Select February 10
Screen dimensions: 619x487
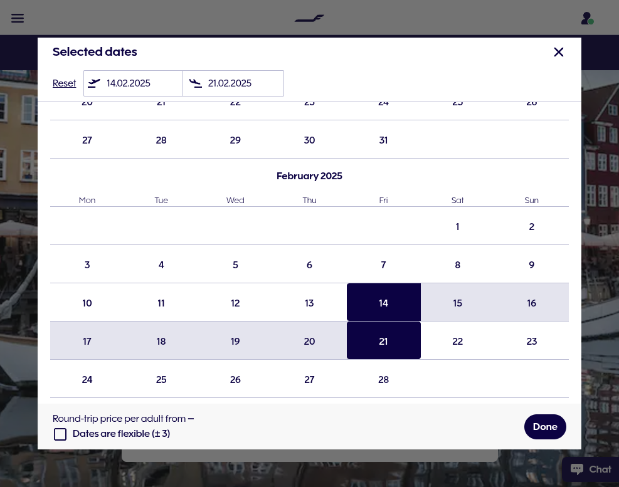point(87,303)
